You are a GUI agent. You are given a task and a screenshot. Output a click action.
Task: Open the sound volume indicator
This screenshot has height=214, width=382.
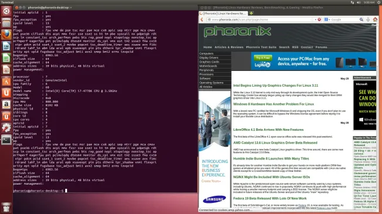(358, 2)
